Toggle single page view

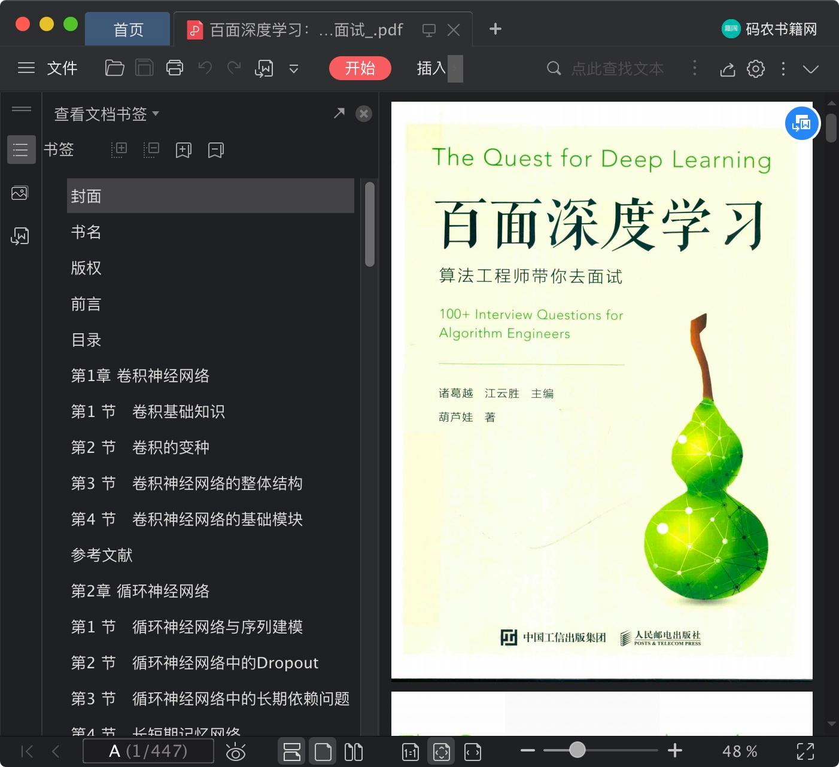[x=323, y=751]
